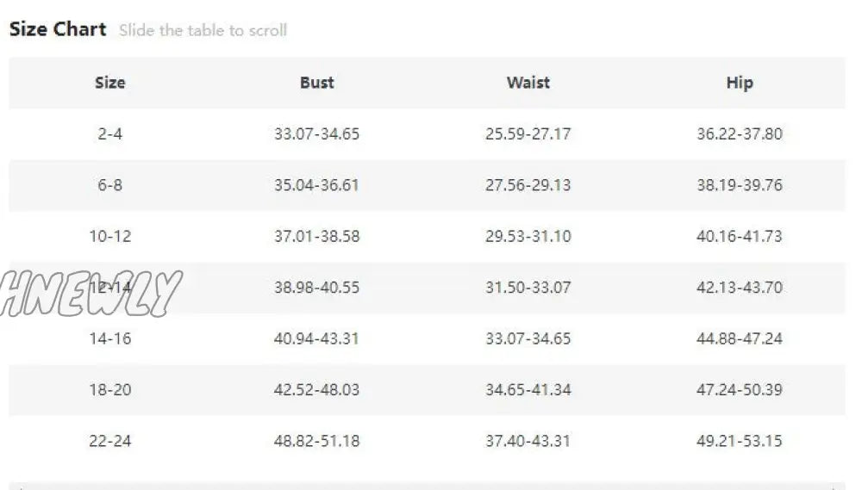This screenshot has width=862, height=490.
Task: Click hip value 44.88-47.24
Action: (x=740, y=338)
